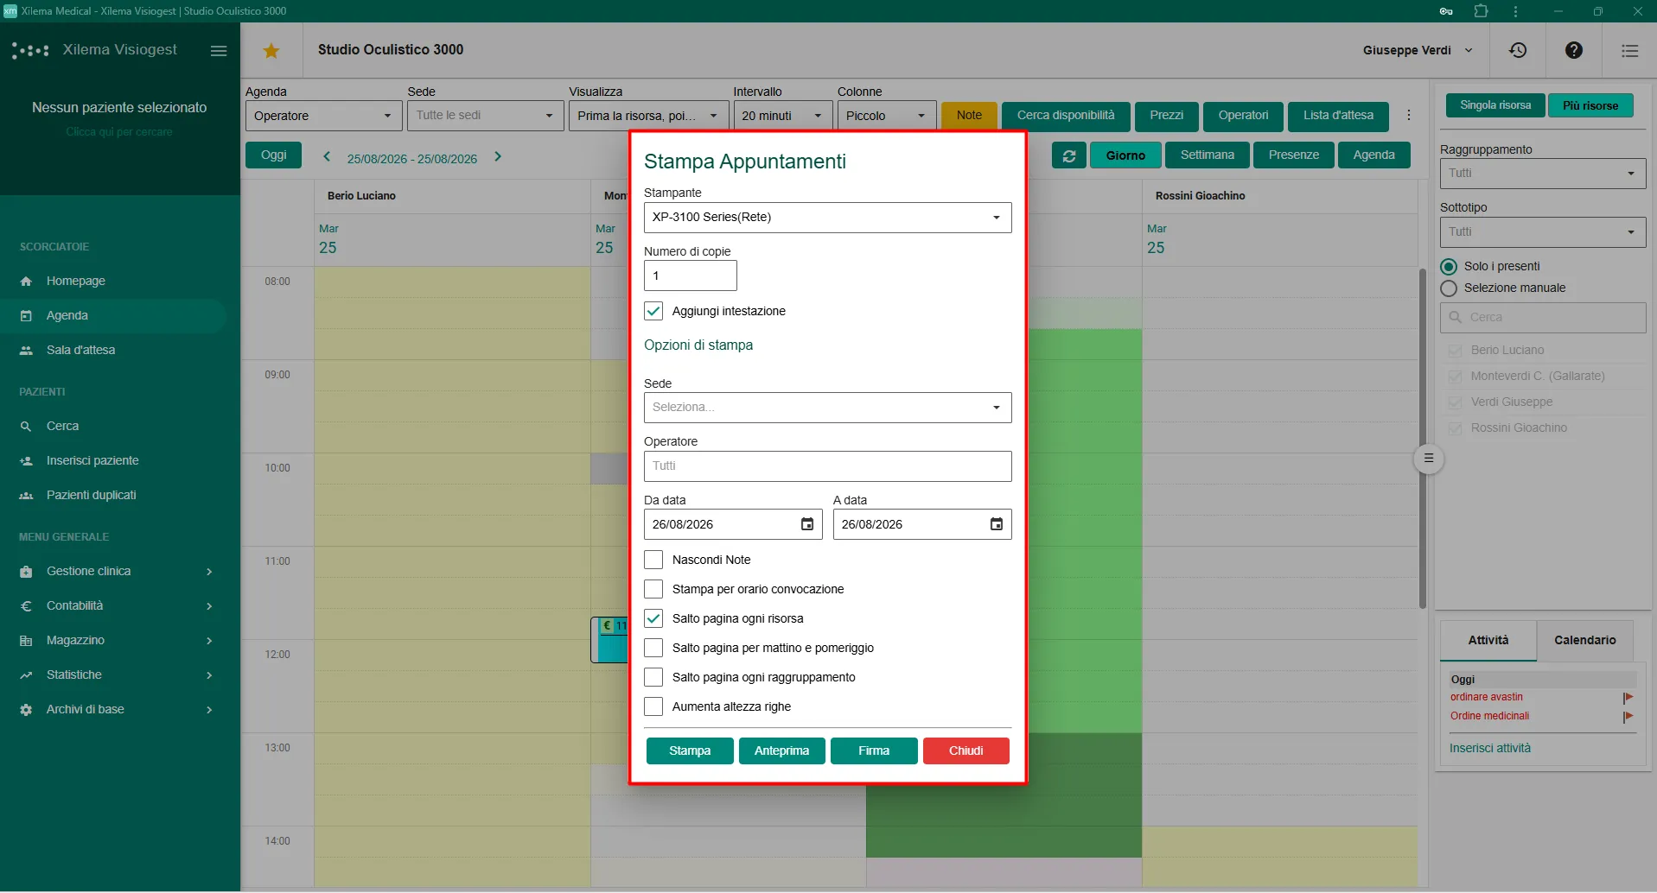
Task: Open the Sede dropdown in print dialog
Action: 827,408
